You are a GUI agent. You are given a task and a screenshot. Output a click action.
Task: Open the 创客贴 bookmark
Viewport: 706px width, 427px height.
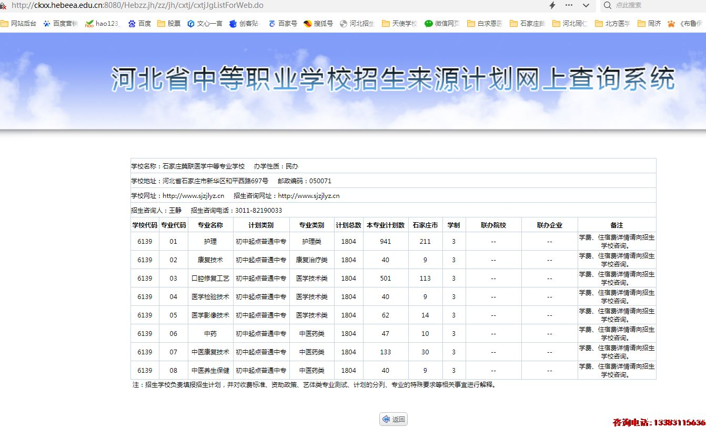pyautogui.click(x=245, y=24)
